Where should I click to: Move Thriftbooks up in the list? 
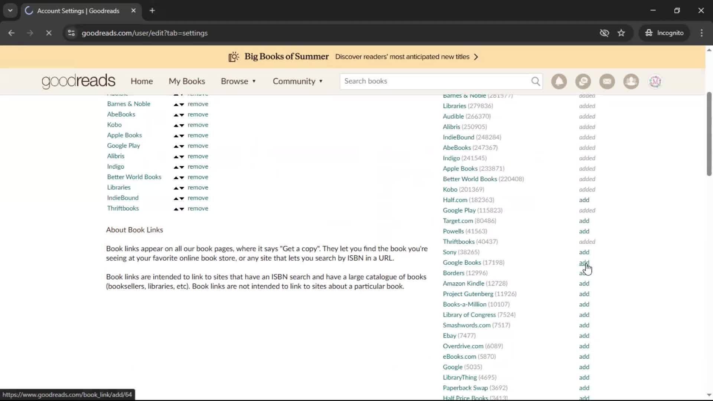pyautogui.click(x=176, y=209)
